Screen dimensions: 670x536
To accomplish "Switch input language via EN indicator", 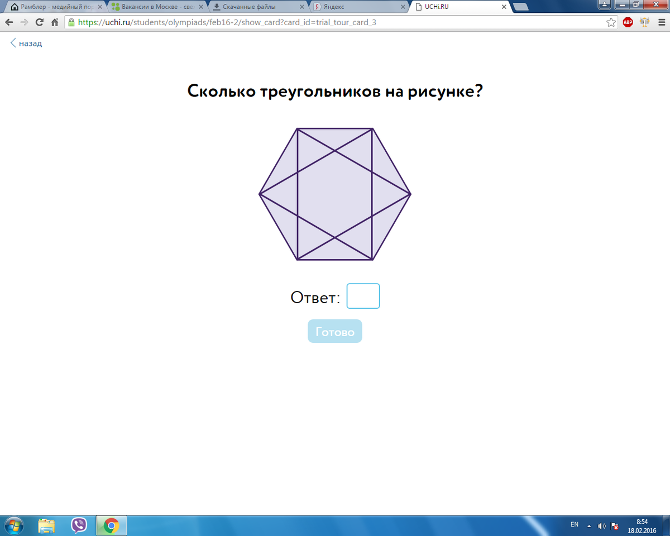I will click(575, 525).
